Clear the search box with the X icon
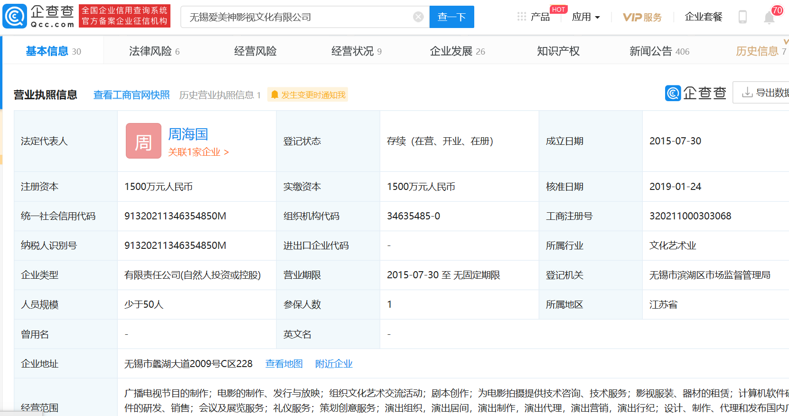 pos(418,17)
